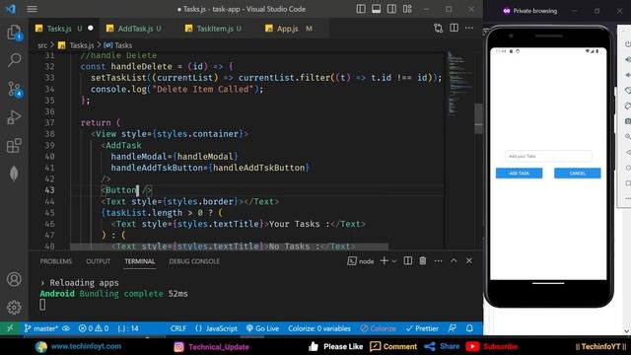Open Source Control view with badge

coord(15,89)
